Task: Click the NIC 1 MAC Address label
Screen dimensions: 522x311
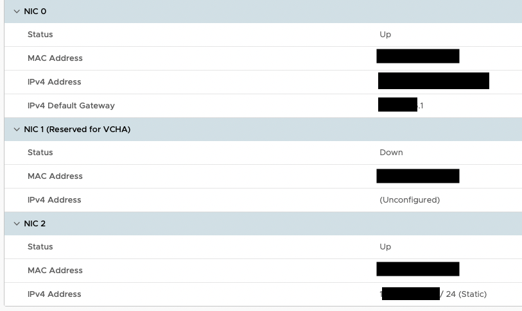Action: click(x=55, y=176)
